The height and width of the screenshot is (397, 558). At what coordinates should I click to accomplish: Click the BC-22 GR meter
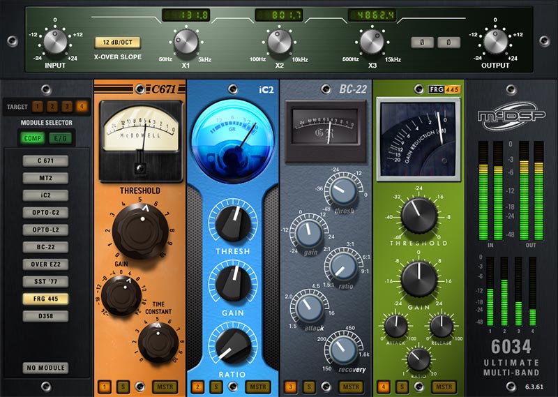click(326, 131)
